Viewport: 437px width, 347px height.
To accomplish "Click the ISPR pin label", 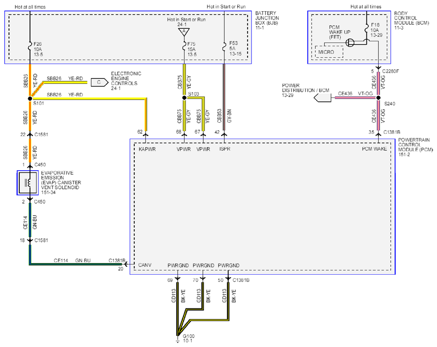I will (225, 149).
